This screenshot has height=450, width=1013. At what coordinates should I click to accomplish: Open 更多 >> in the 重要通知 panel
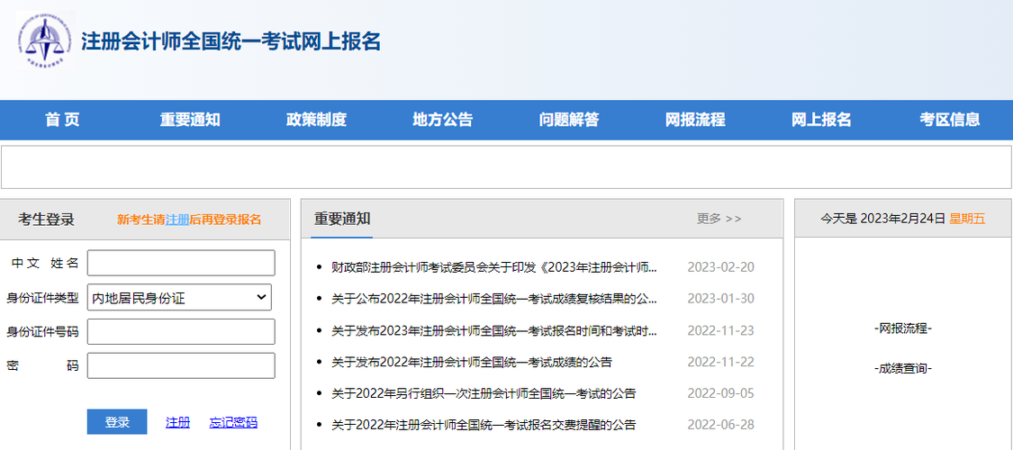tap(719, 219)
